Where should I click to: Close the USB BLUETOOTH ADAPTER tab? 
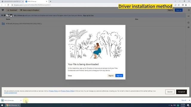pyautogui.click(x=23, y=1)
